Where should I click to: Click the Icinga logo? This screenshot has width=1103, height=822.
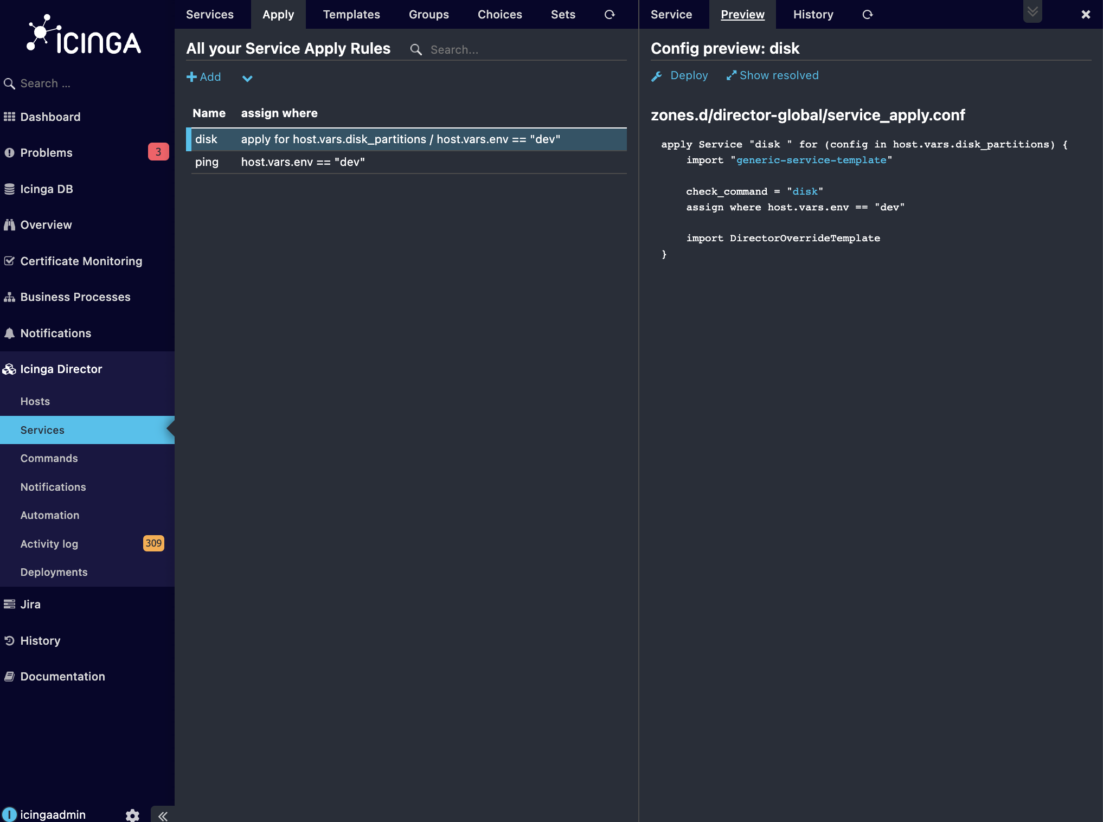(84, 35)
